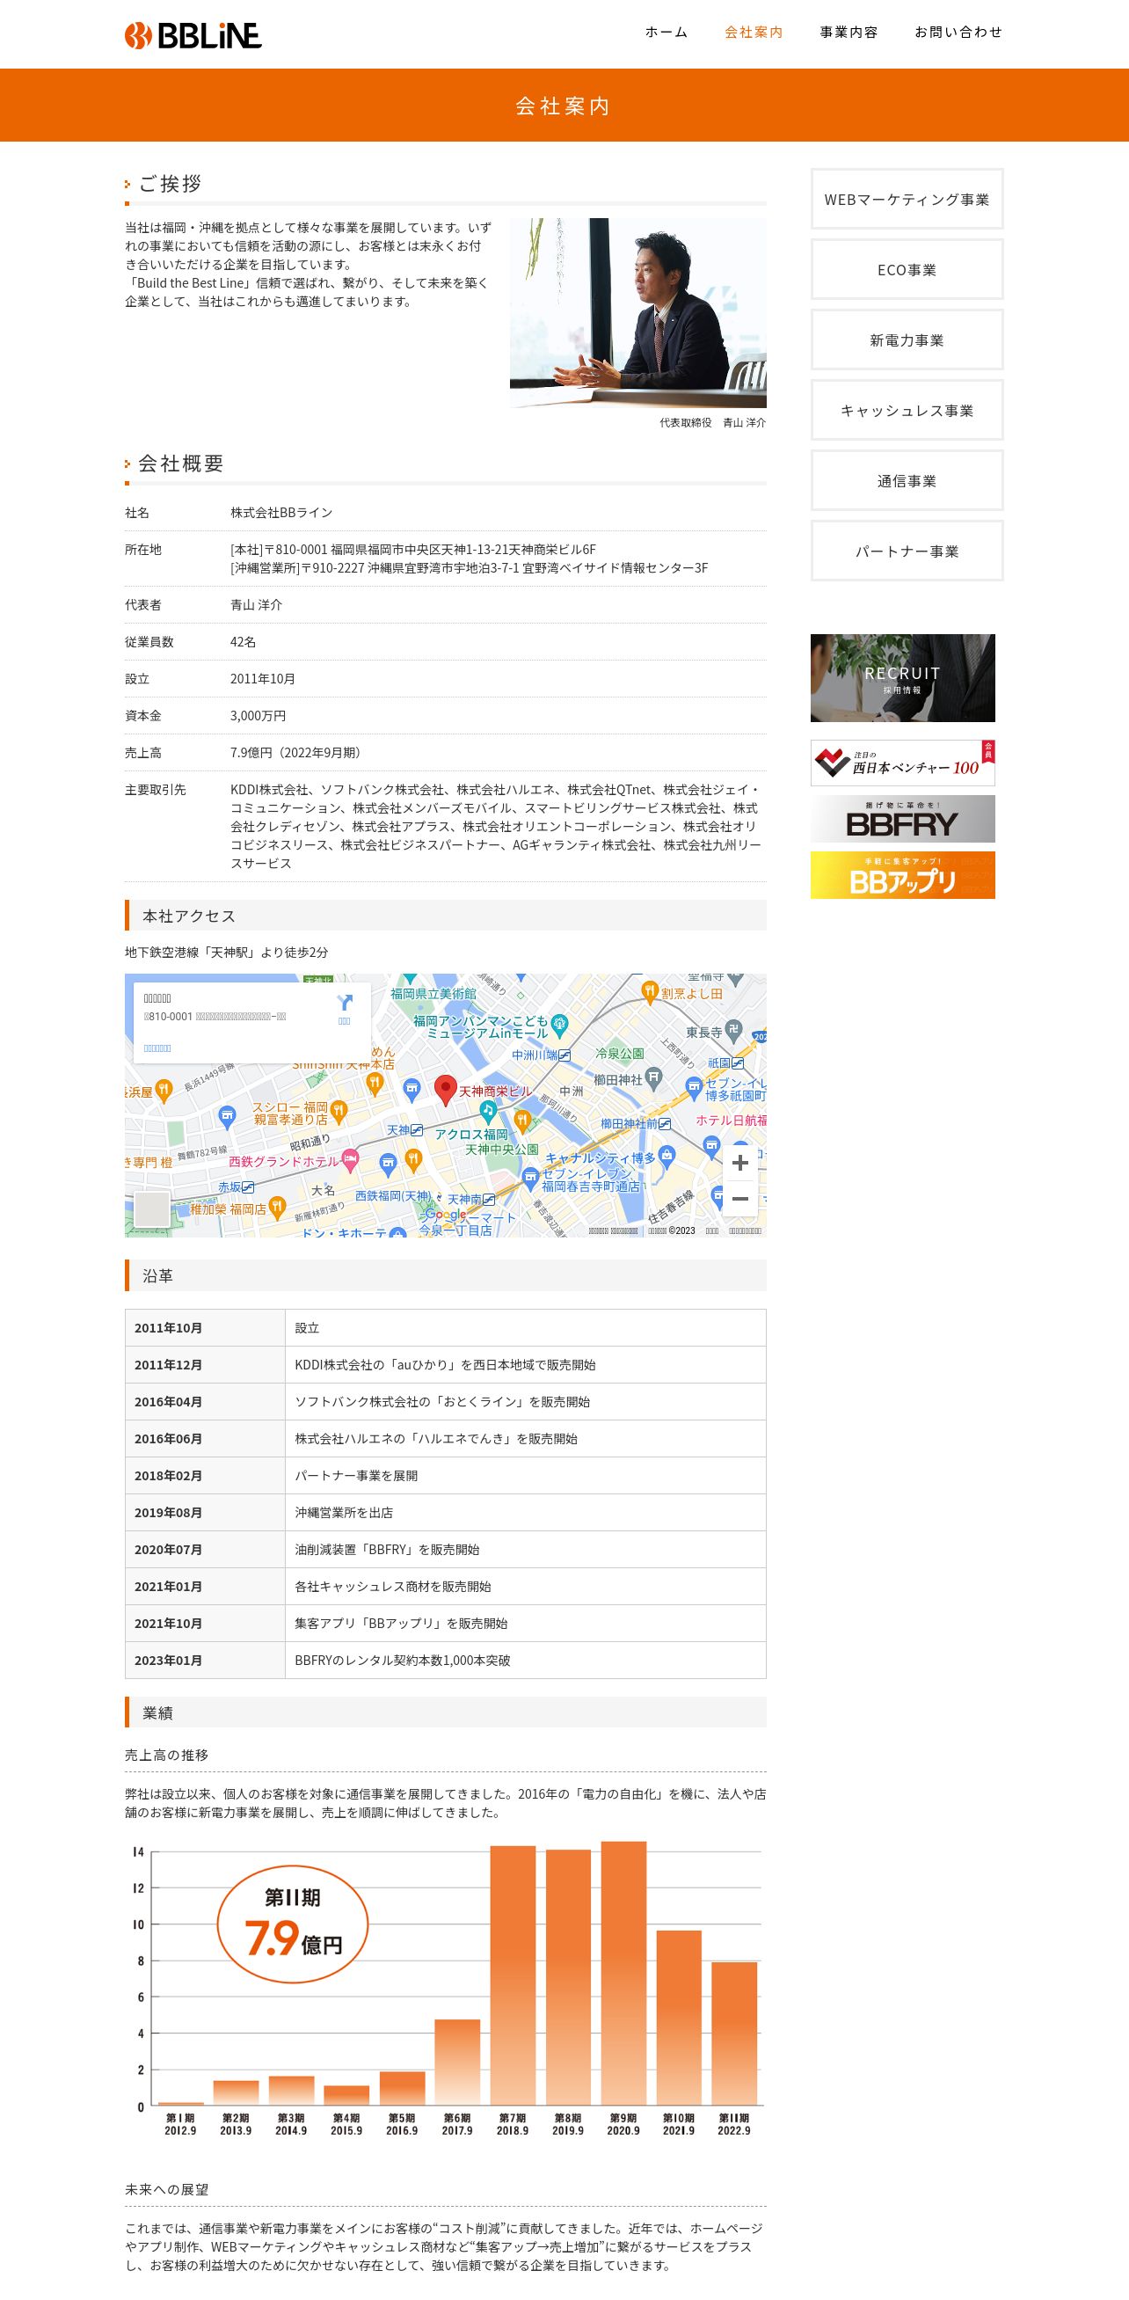This screenshot has height=2300, width=1129.
Task: Click the BBFRYのレンタル契約本数1,000本突破 entry
Action: (x=403, y=1661)
